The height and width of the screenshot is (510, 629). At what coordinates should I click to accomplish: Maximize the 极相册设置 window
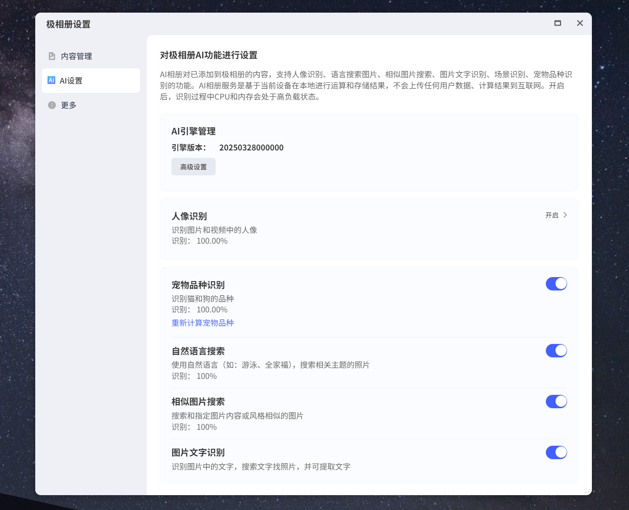(558, 23)
